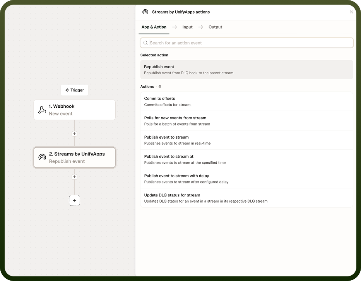Click 'Commits offsets for stream.' description
Image resolution: width=361 pixels, height=281 pixels.
point(168,105)
